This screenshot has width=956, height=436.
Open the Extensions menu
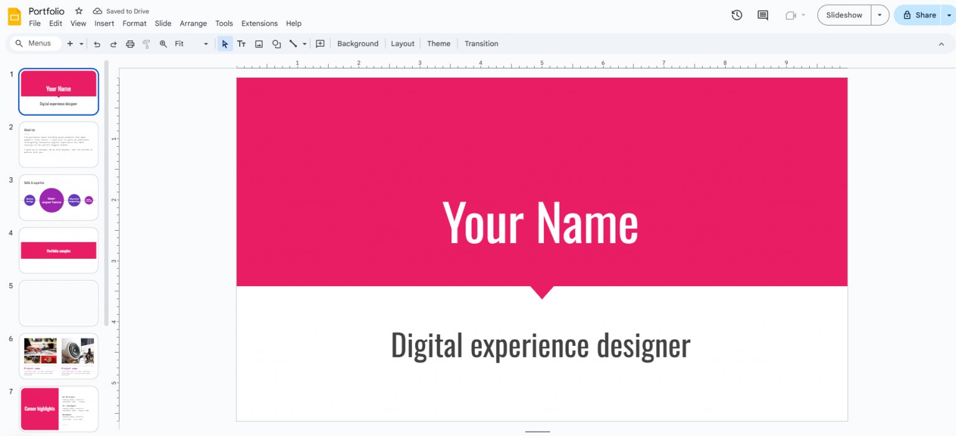pyautogui.click(x=260, y=23)
